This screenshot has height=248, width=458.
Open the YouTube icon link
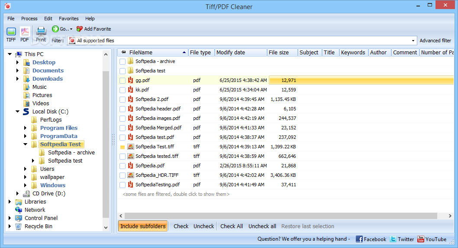[421, 239]
